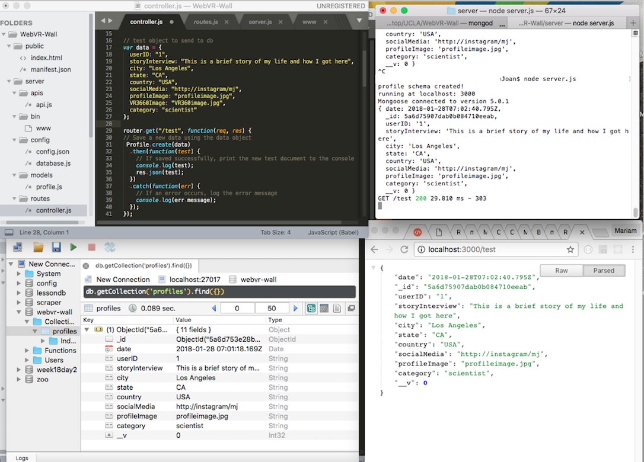This screenshot has height=462, width=644.
Task: Click the Robo 3T query editor field
Action: pos(220,292)
